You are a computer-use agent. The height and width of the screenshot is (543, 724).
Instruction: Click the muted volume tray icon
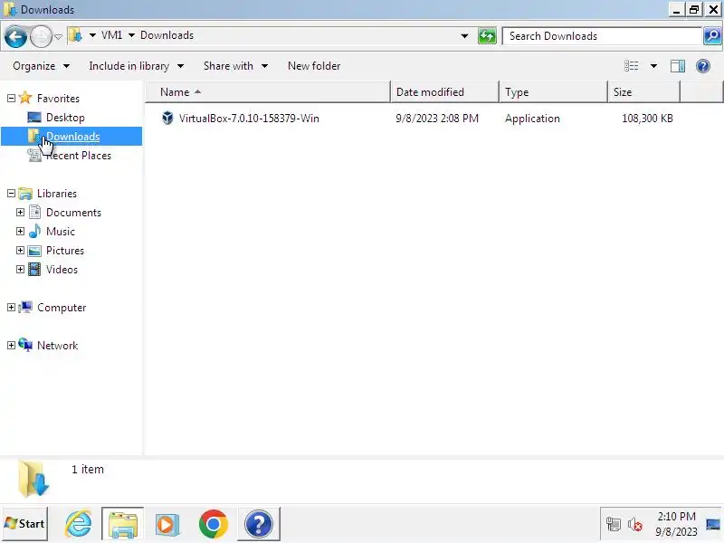coord(635,524)
